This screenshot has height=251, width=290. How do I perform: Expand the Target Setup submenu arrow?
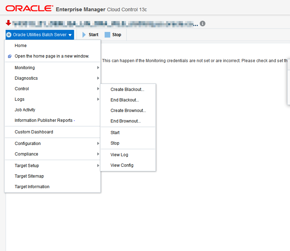(98, 166)
